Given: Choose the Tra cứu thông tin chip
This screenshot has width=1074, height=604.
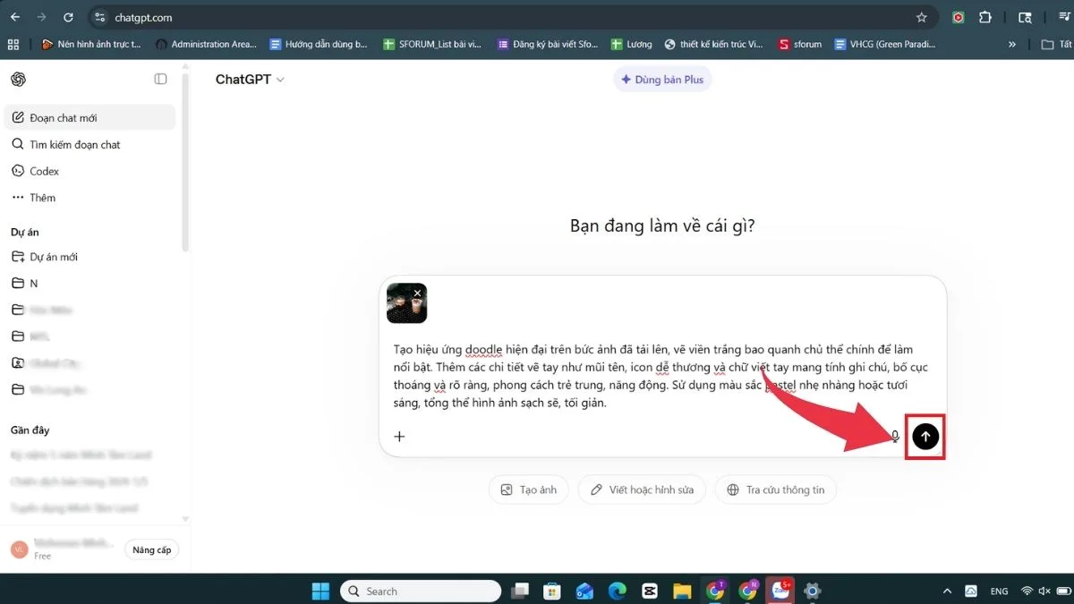Looking at the screenshot, I should (775, 489).
